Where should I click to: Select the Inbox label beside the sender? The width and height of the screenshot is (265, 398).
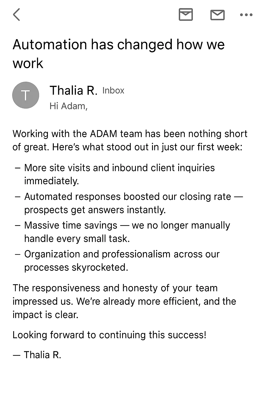(x=113, y=91)
